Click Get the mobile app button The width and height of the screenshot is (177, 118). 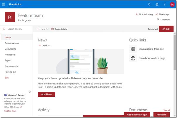click(x=137, y=114)
